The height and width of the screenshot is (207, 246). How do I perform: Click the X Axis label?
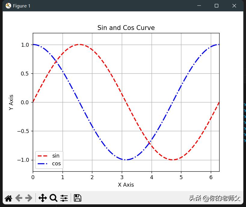(126, 185)
